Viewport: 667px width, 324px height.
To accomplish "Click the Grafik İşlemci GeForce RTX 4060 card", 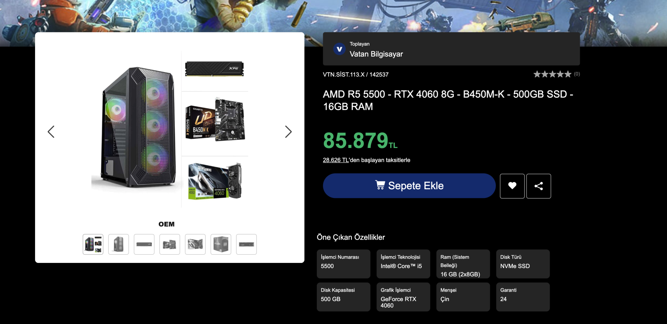I will click(x=403, y=297).
